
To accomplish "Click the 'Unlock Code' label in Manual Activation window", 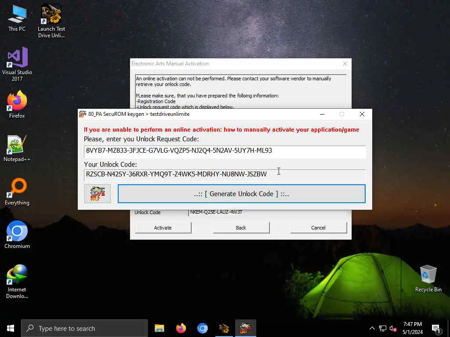I will coord(148,212).
